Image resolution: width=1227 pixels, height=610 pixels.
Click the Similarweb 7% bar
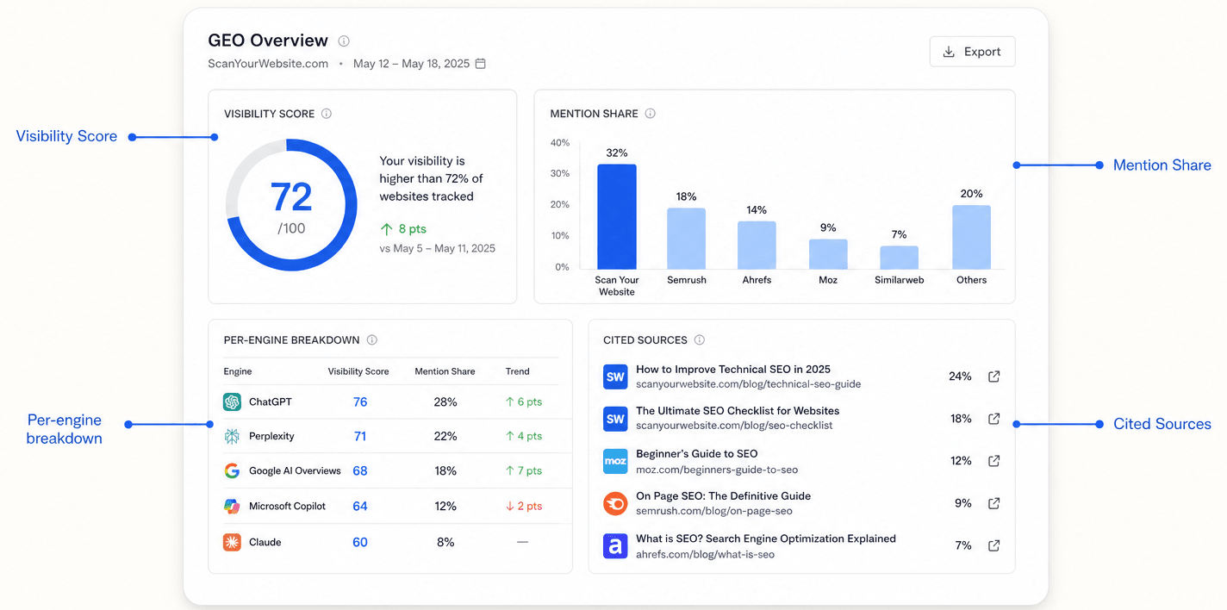point(899,258)
